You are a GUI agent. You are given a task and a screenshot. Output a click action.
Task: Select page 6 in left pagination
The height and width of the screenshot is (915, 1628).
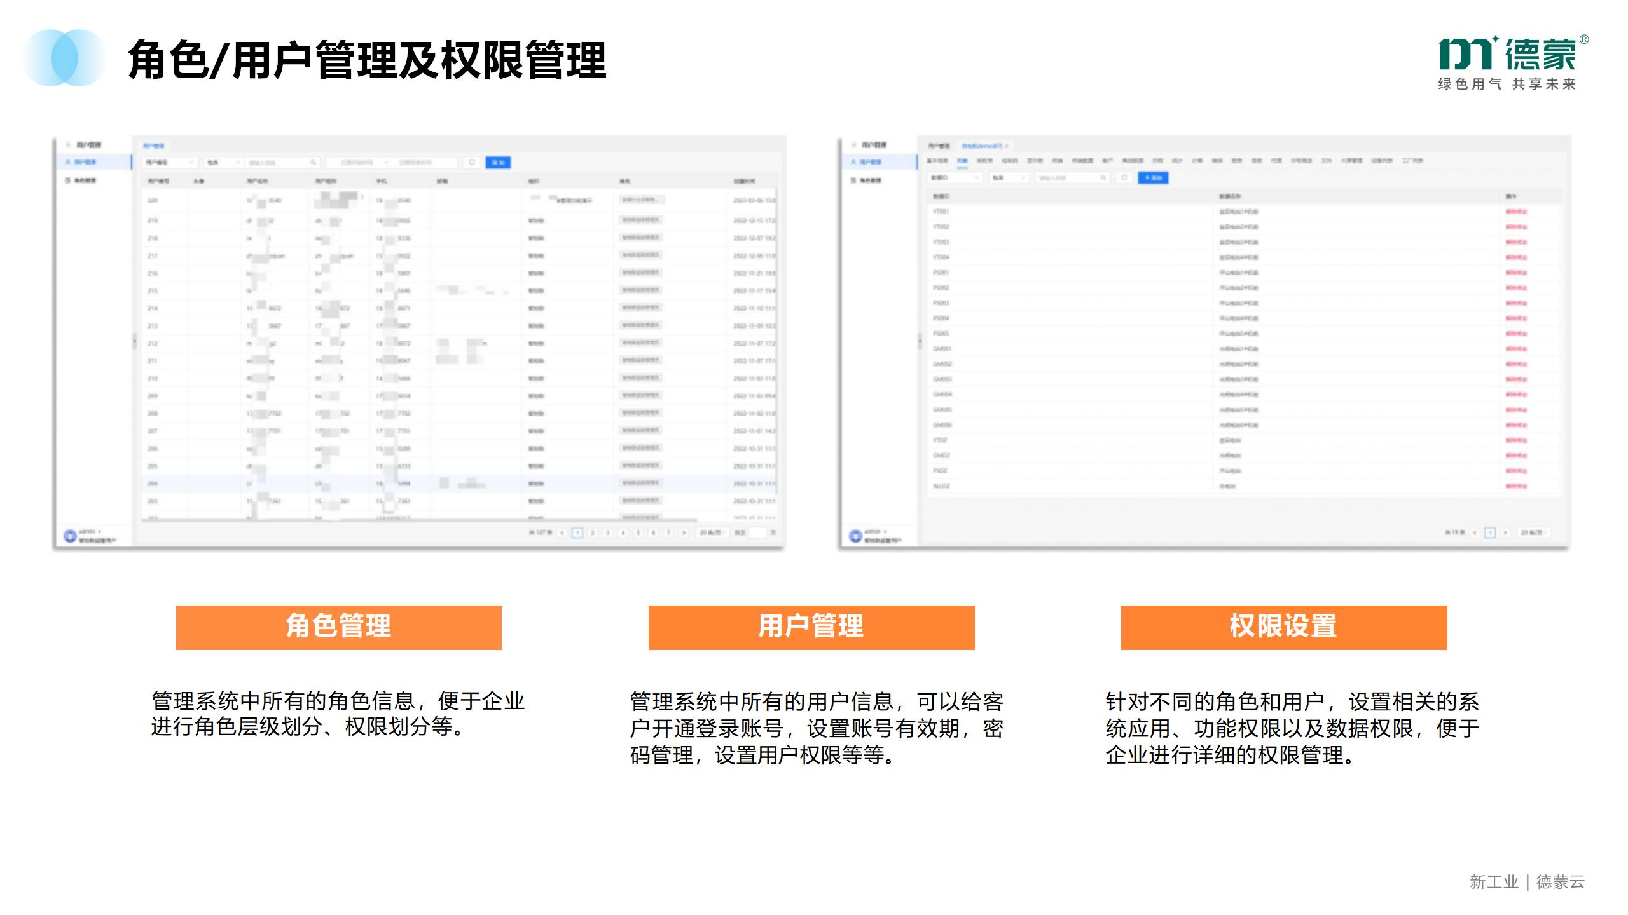pos(653,532)
